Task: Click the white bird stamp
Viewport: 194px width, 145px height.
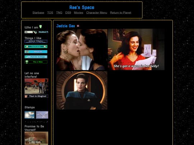Action: [x=42, y=115]
